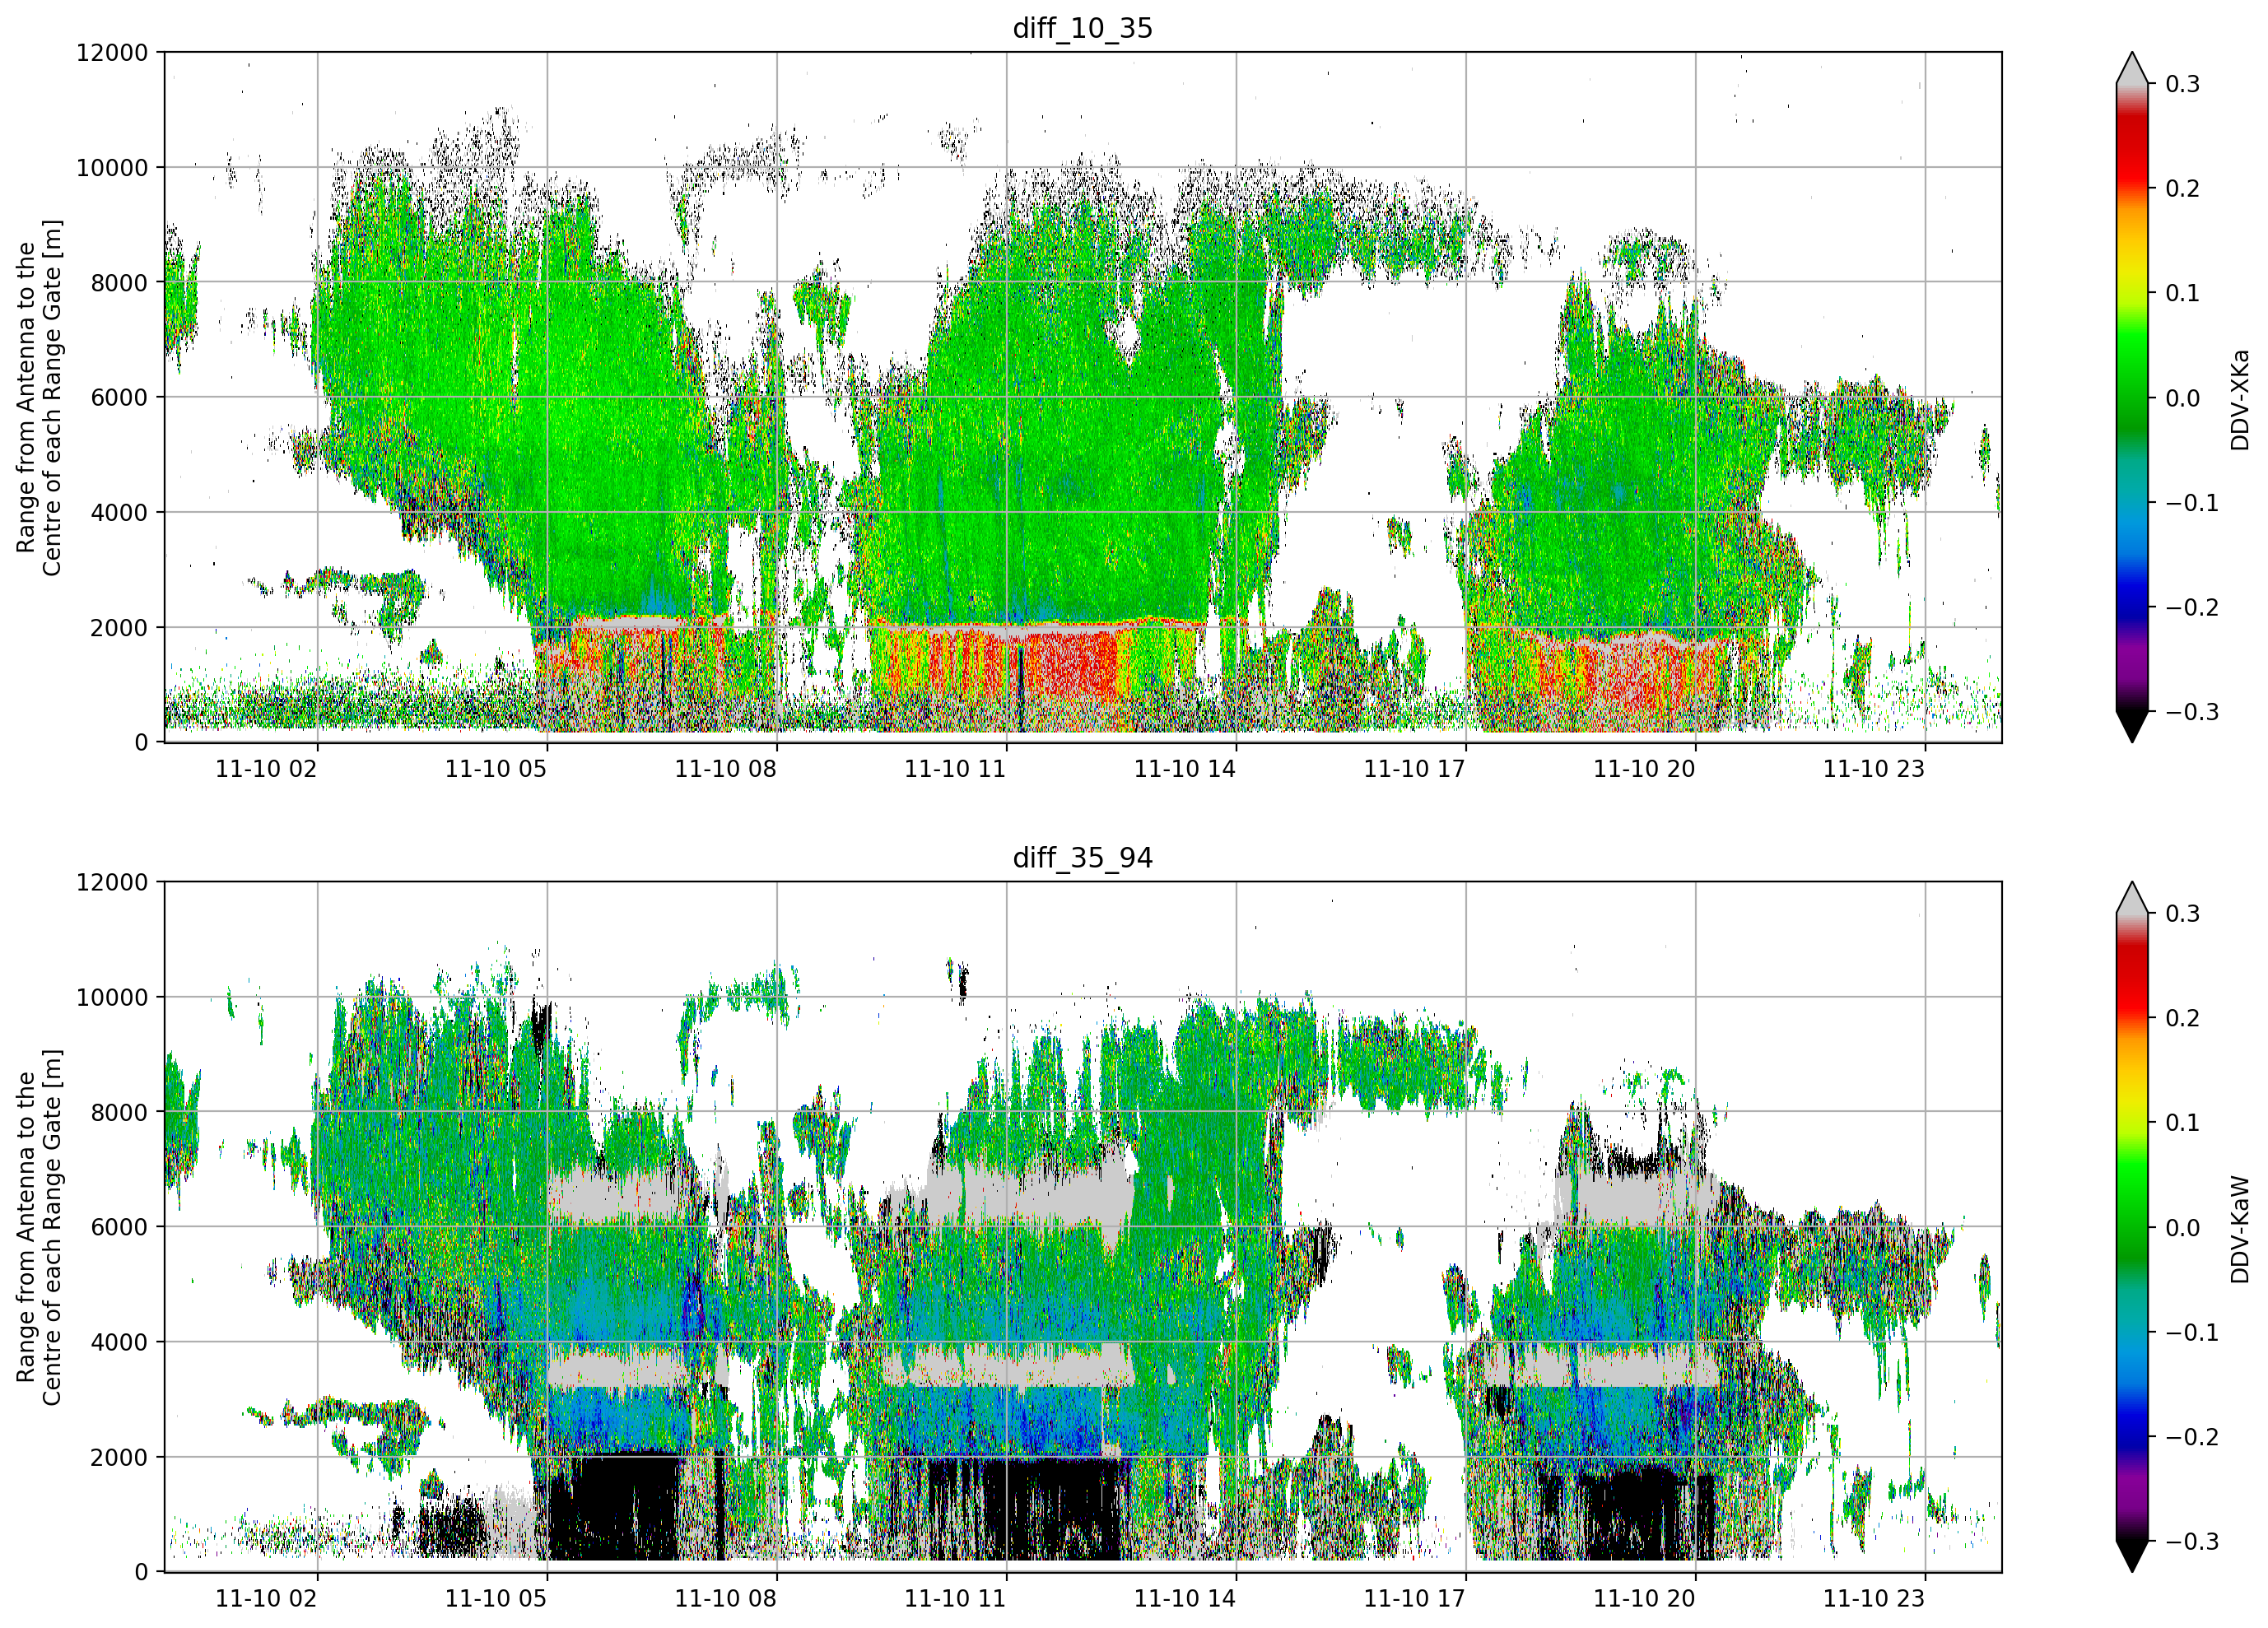Click the top arrow of the DDV-KaW colorbar
The height and width of the screenshot is (1628, 2268).
[2133, 898]
